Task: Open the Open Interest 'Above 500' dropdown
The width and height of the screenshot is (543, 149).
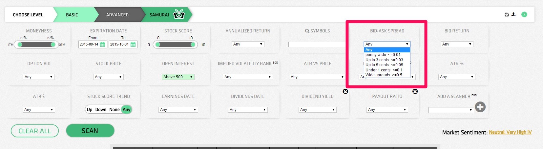Action: (178, 77)
